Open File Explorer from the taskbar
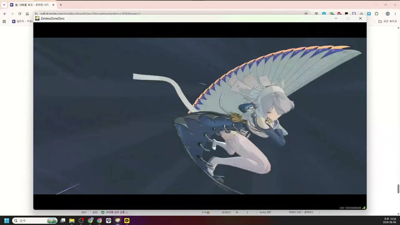The image size is (400, 225). point(72,221)
